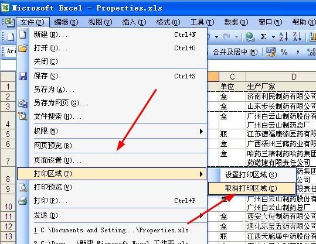Open 文件搜索(H) from the menu
Viewport: 316px width, 244px height.
(x=112, y=116)
